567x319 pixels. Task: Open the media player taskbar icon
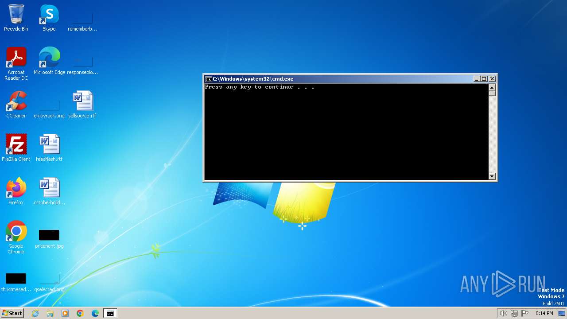point(65,313)
